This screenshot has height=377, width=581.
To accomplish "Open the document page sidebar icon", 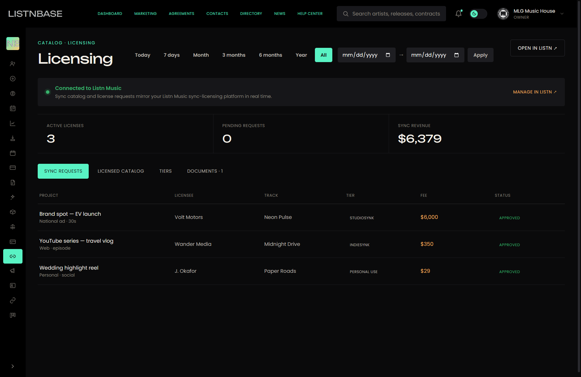I will click(x=13, y=182).
